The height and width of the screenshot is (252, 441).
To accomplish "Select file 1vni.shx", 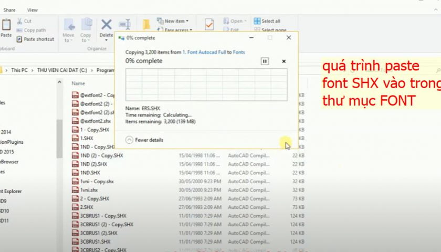I will click(x=89, y=190).
